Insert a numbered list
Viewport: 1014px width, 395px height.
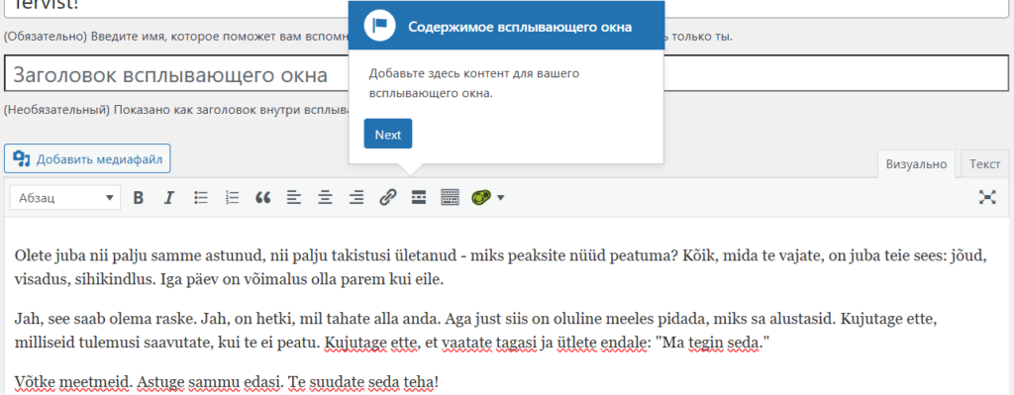232,198
